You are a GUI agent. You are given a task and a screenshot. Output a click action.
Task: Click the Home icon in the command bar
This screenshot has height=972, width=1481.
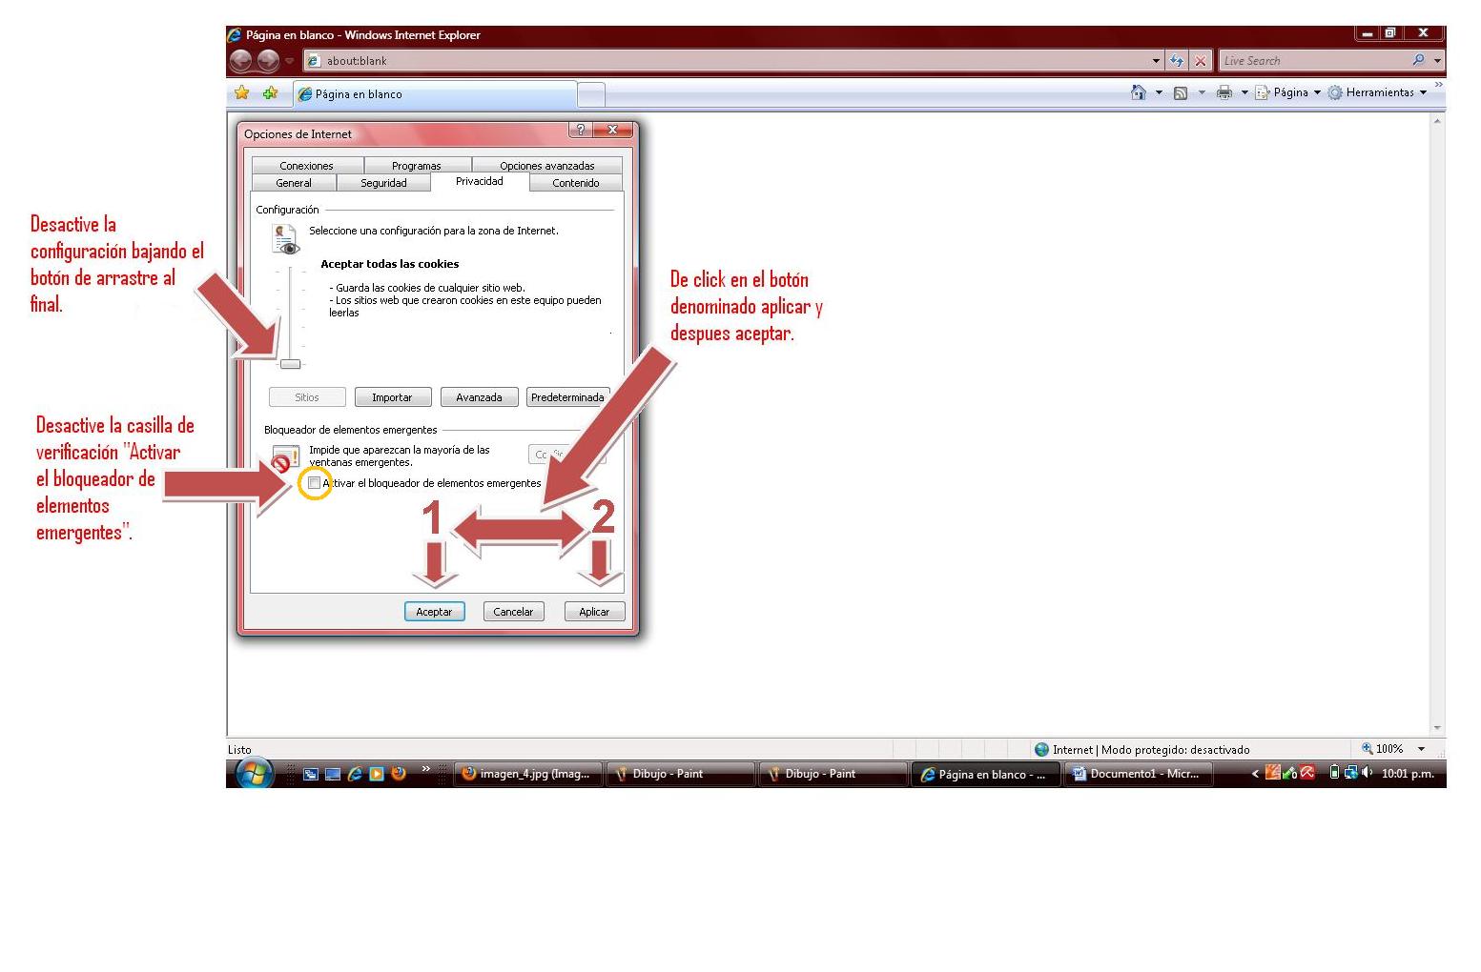click(x=1138, y=92)
